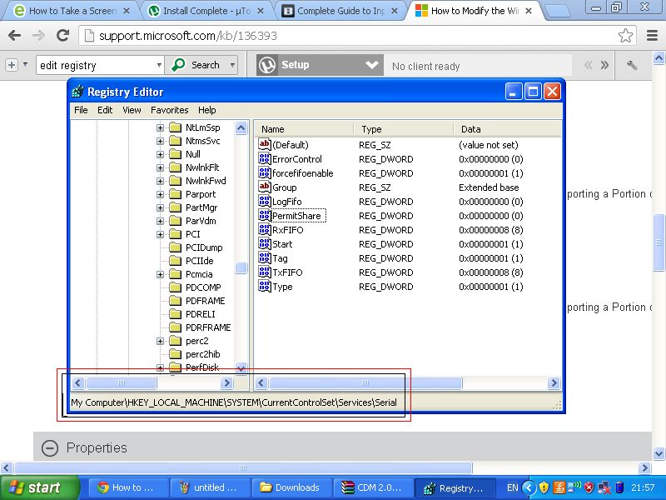Image resolution: width=666 pixels, height=500 pixels.
Task: Expand the NtmsSvc tree node
Action: [x=160, y=141]
